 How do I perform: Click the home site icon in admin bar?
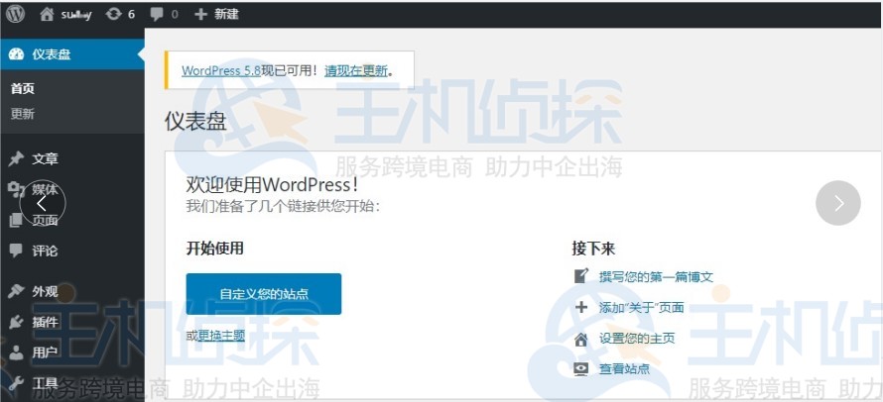(47, 14)
